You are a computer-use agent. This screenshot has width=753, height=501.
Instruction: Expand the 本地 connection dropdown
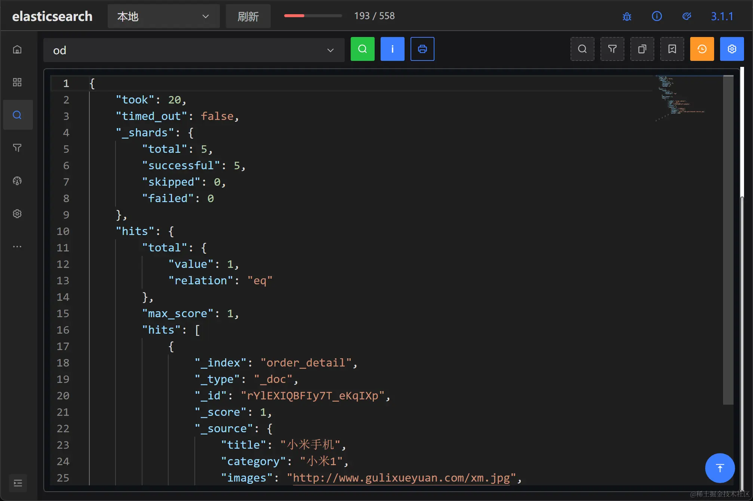[163, 16]
